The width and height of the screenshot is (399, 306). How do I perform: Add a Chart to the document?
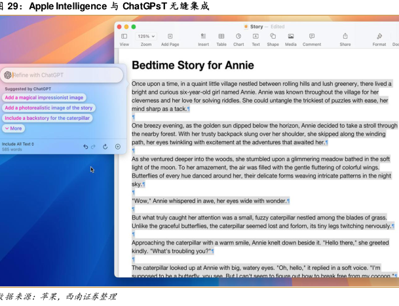[238, 37]
